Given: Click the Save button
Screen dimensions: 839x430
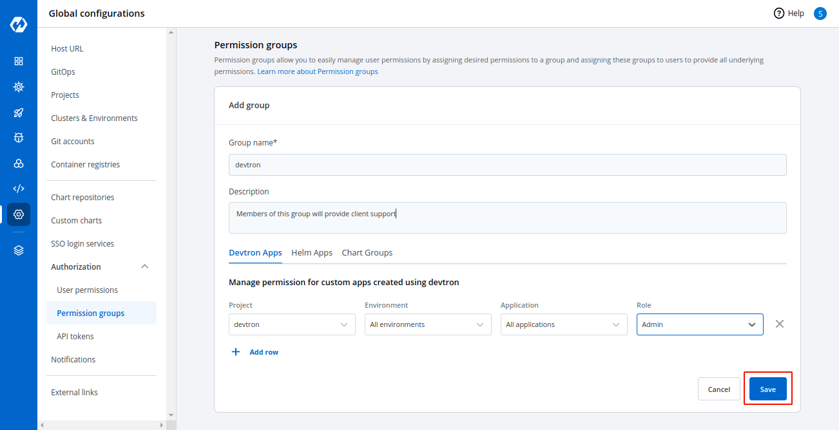Looking at the screenshot, I should point(767,389).
